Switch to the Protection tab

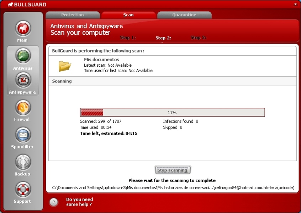[73, 15]
